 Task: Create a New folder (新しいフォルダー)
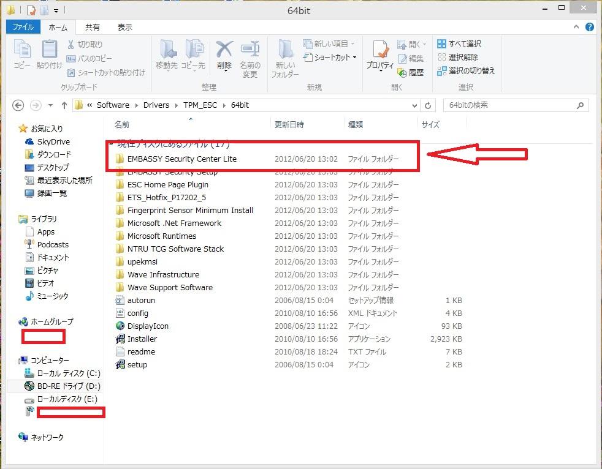pos(285,58)
